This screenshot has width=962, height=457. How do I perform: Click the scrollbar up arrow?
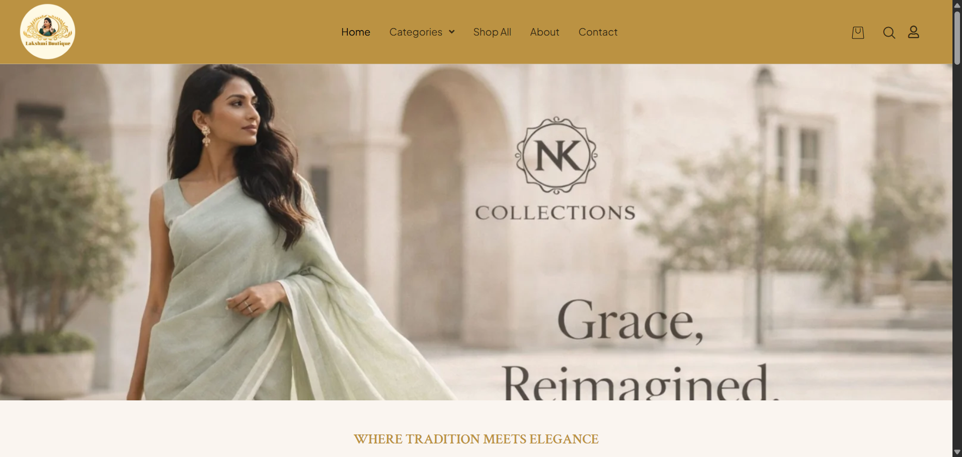click(957, 5)
